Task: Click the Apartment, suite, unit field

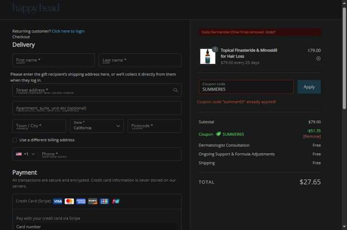Action: 97,108
